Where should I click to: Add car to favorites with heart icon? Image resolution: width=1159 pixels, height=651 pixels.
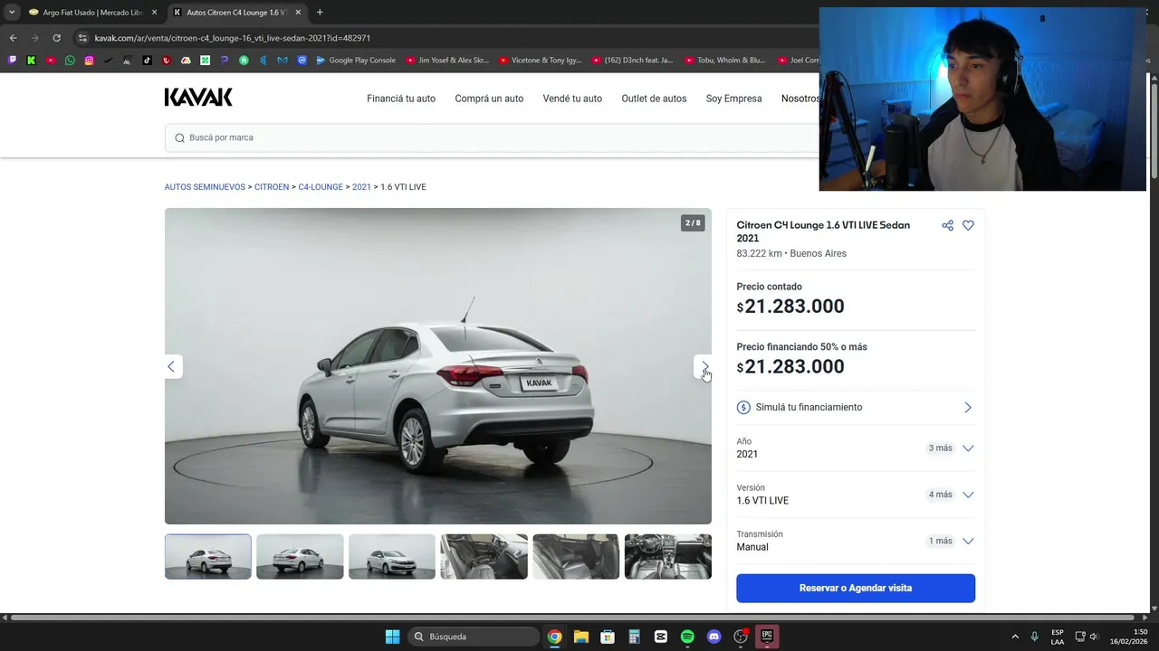point(968,225)
